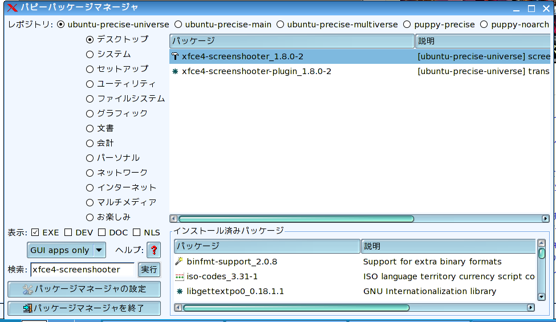Viewport: 556px width, 322px height.
Task: Choose the お楽しみ category
Action: click(90, 218)
